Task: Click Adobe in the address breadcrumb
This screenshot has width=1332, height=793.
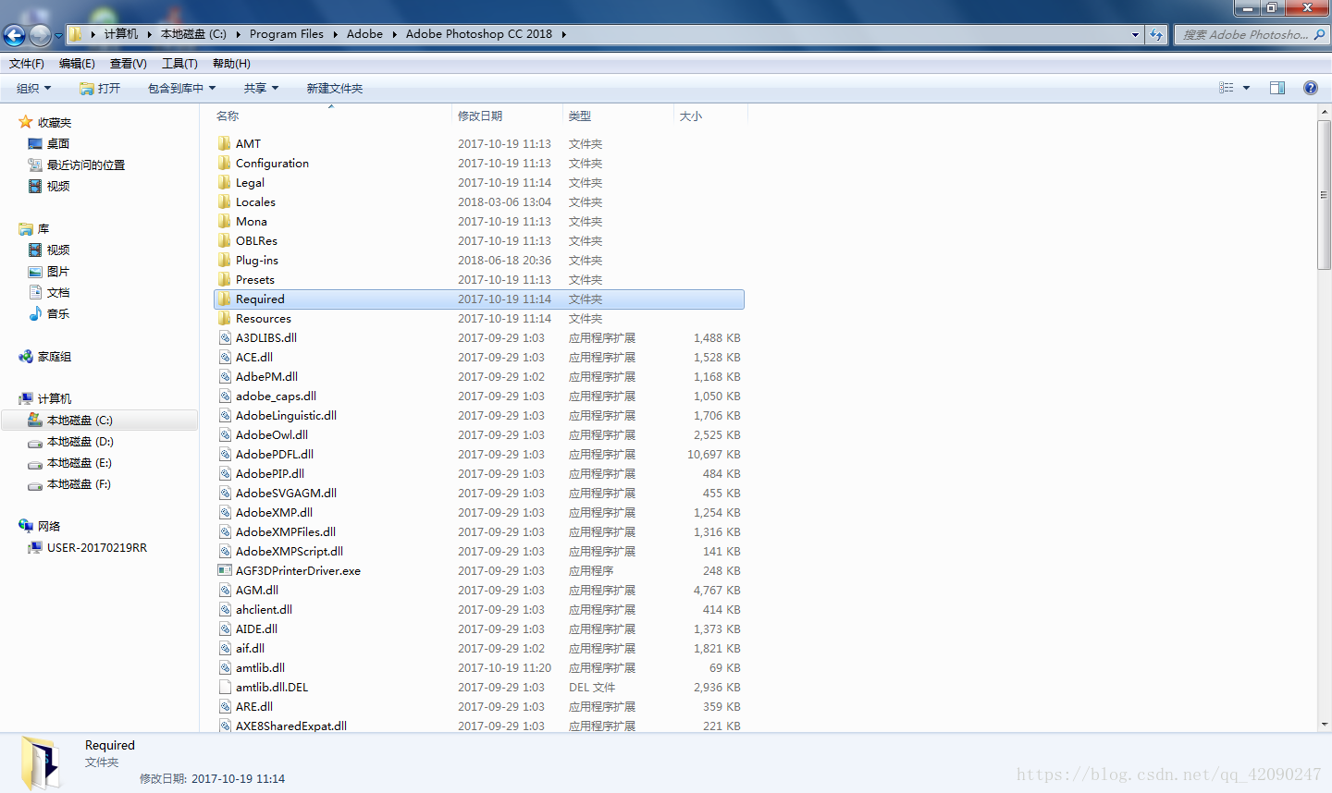Action: (364, 34)
